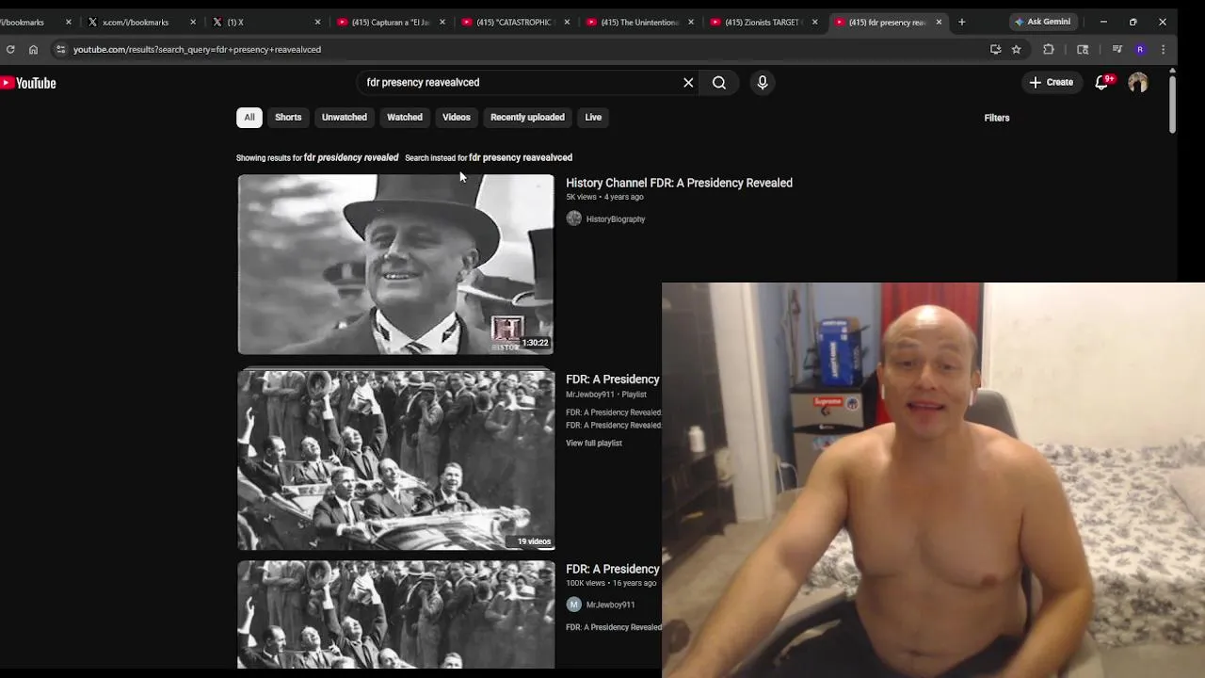Screen dimensions: 1205x678
Task: Click the Ask Gemini button
Action: tap(1043, 22)
